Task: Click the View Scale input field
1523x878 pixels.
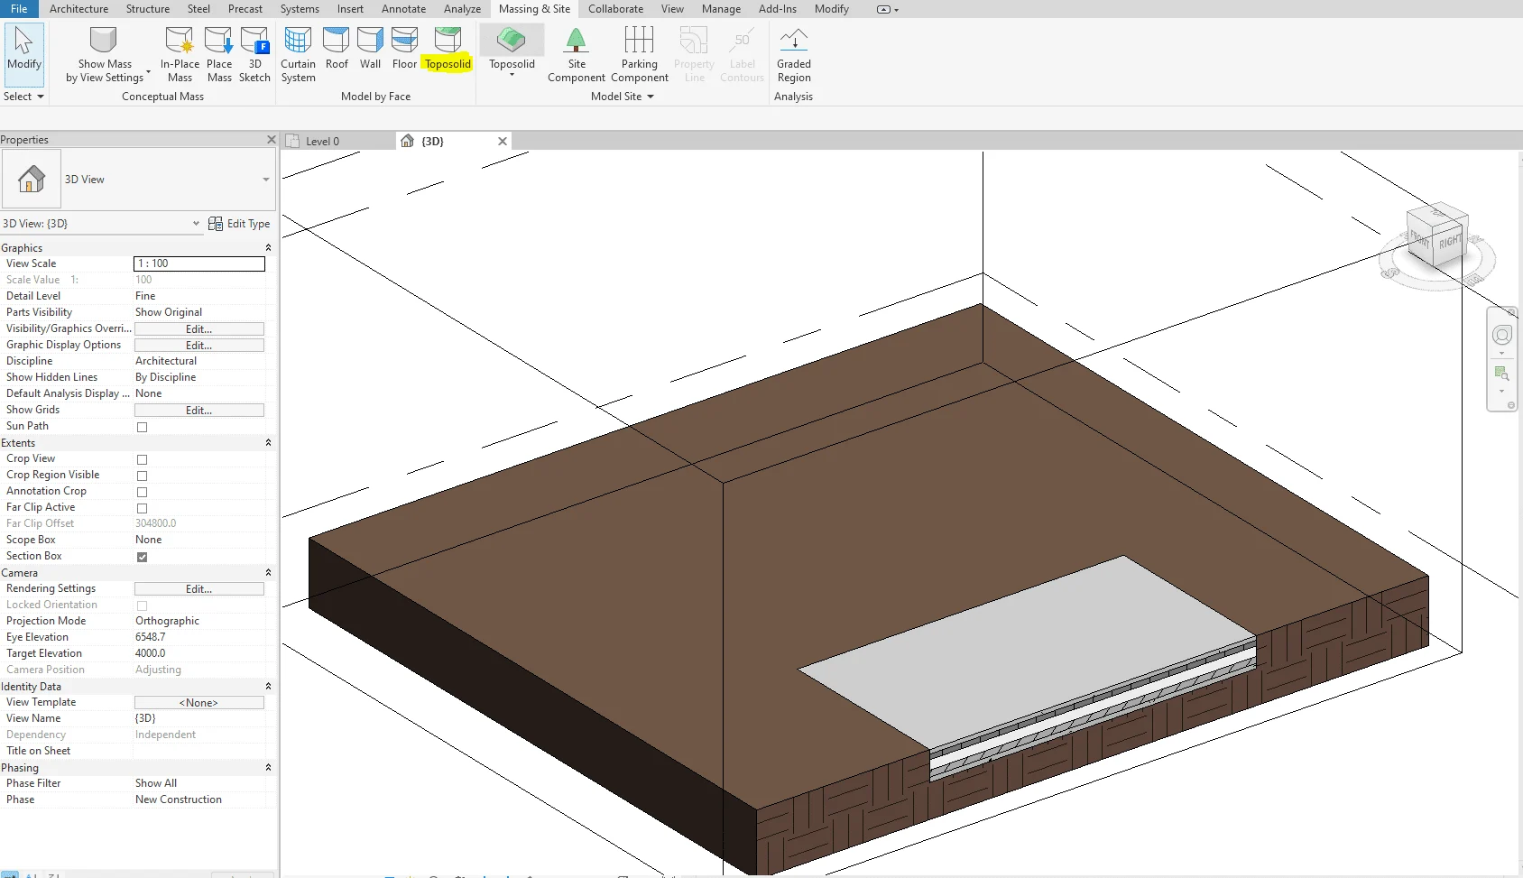Action: point(198,263)
